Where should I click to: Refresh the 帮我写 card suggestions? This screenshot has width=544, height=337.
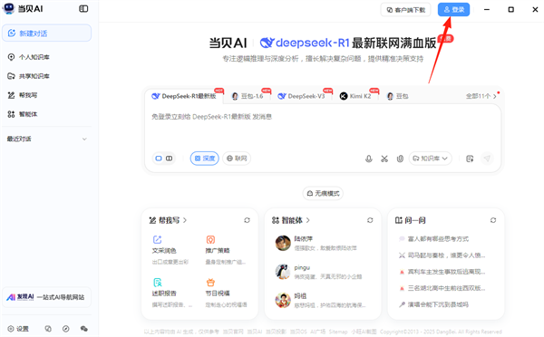point(247,220)
